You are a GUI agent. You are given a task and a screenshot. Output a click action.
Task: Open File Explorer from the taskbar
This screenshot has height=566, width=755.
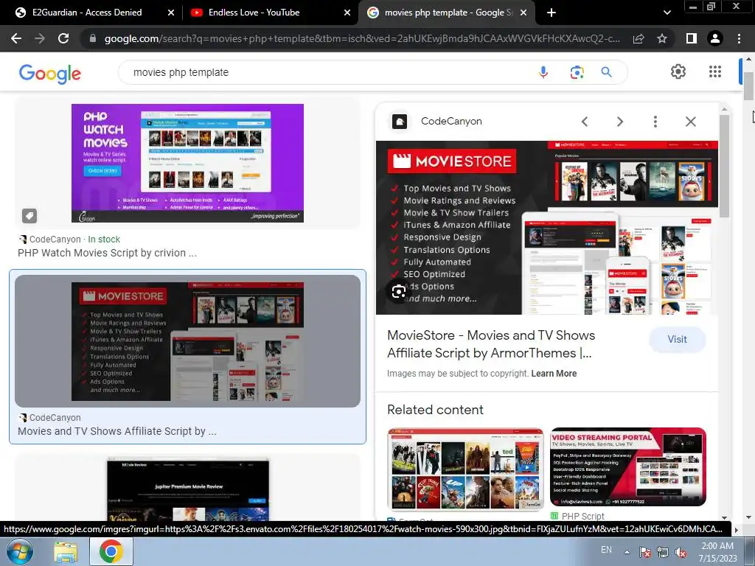point(66,553)
